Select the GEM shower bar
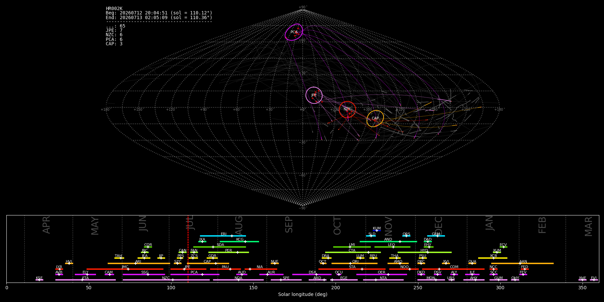The width and height of the screenshot is (604, 302). tap(436, 236)
